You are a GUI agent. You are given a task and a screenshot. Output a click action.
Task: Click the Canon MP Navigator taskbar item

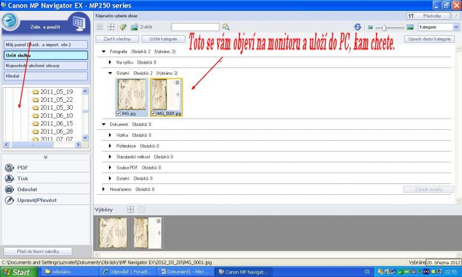(243, 272)
